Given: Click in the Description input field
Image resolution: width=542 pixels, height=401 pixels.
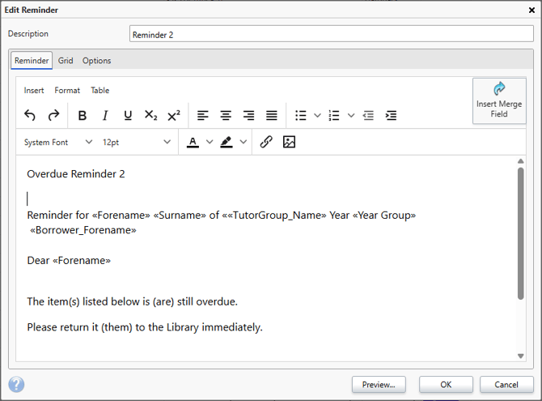Looking at the screenshot, I should tap(331, 34).
